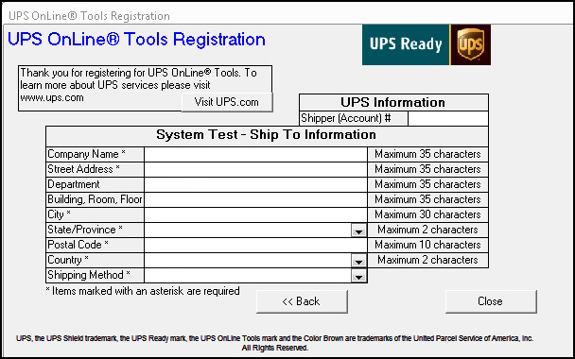Click the Shipper (Account) # label
This screenshot has height=359, width=575.
point(346,118)
